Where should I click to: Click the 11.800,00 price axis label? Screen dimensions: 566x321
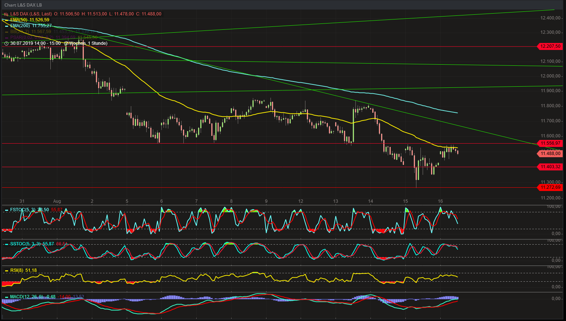click(x=551, y=106)
